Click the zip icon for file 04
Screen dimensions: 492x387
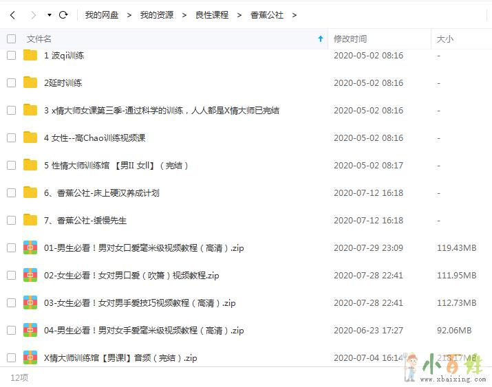click(30, 330)
